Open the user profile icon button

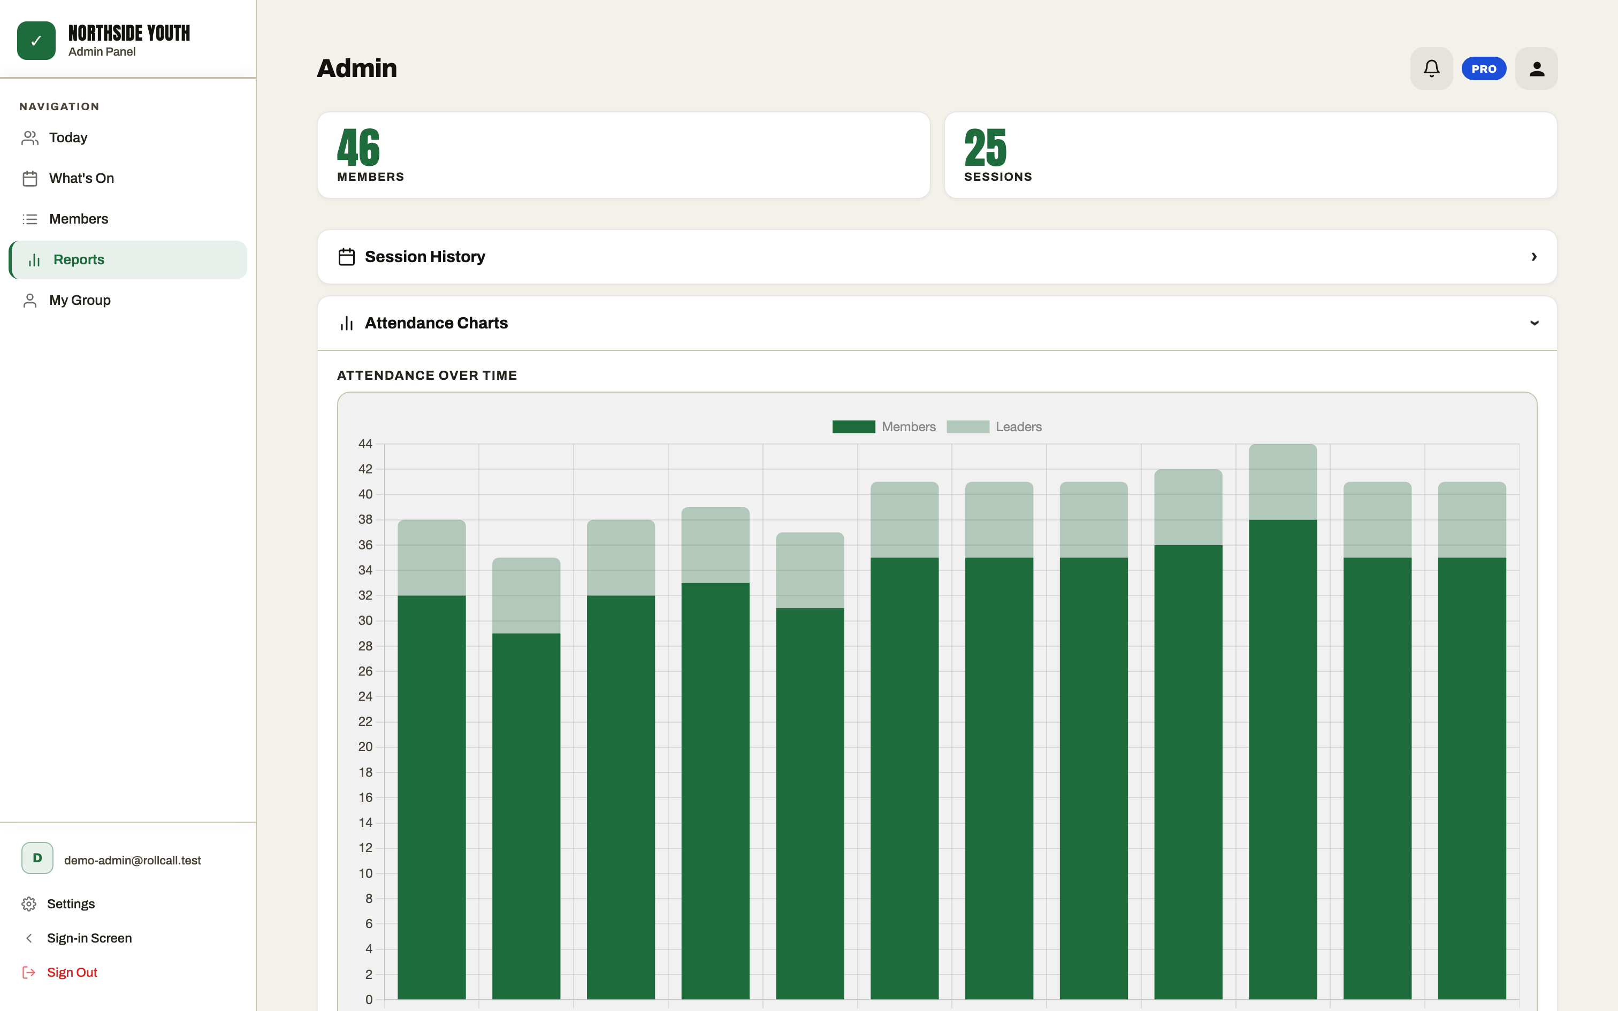(1537, 68)
